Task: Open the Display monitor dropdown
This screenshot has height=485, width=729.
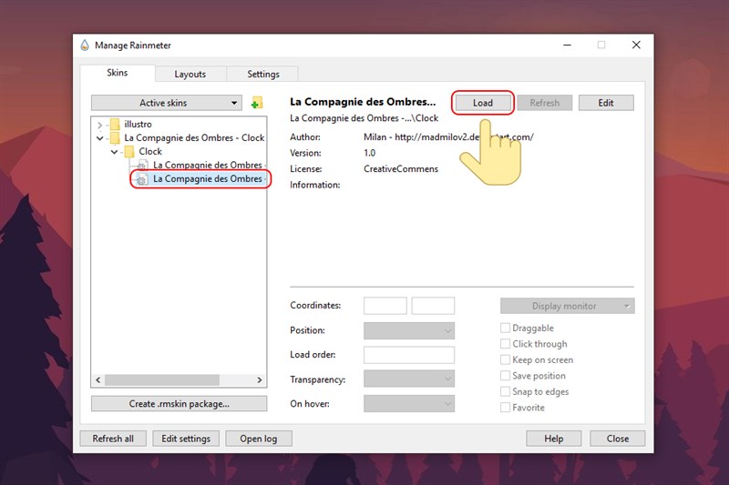Action: [x=567, y=306]
